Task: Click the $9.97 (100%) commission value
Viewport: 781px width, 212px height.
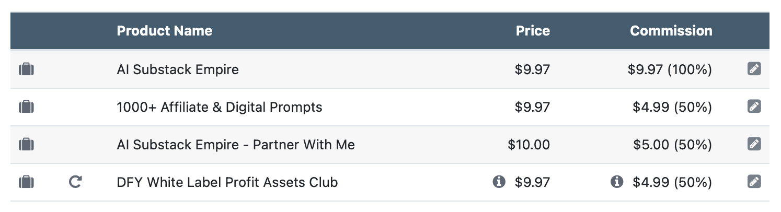Action: [670, 69]
